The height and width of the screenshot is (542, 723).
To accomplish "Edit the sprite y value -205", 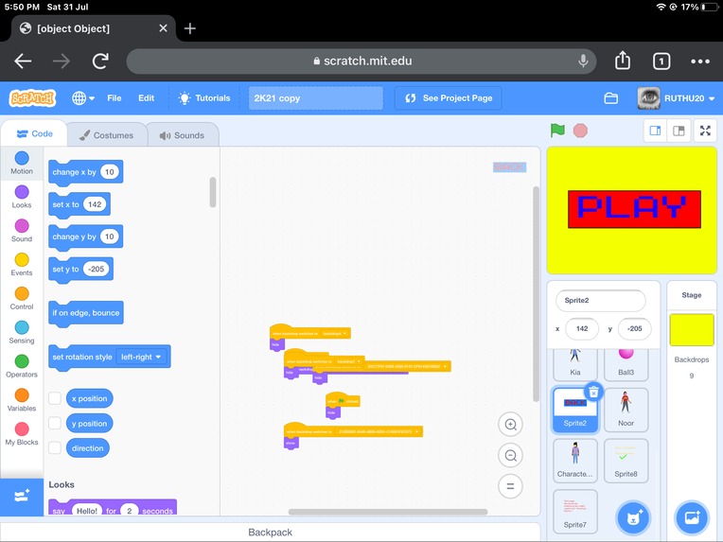I will tap(634, 328).
